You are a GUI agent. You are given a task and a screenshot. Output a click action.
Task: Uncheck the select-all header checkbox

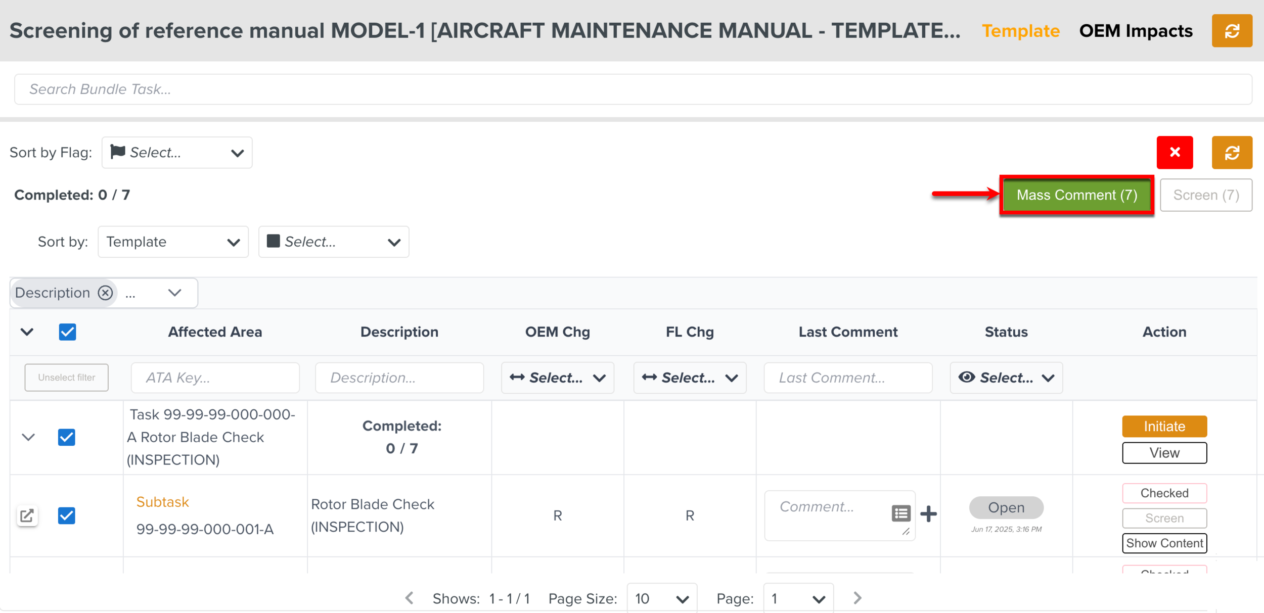[x=67, y=332]
